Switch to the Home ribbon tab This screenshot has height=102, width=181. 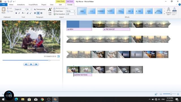[11, 5]
